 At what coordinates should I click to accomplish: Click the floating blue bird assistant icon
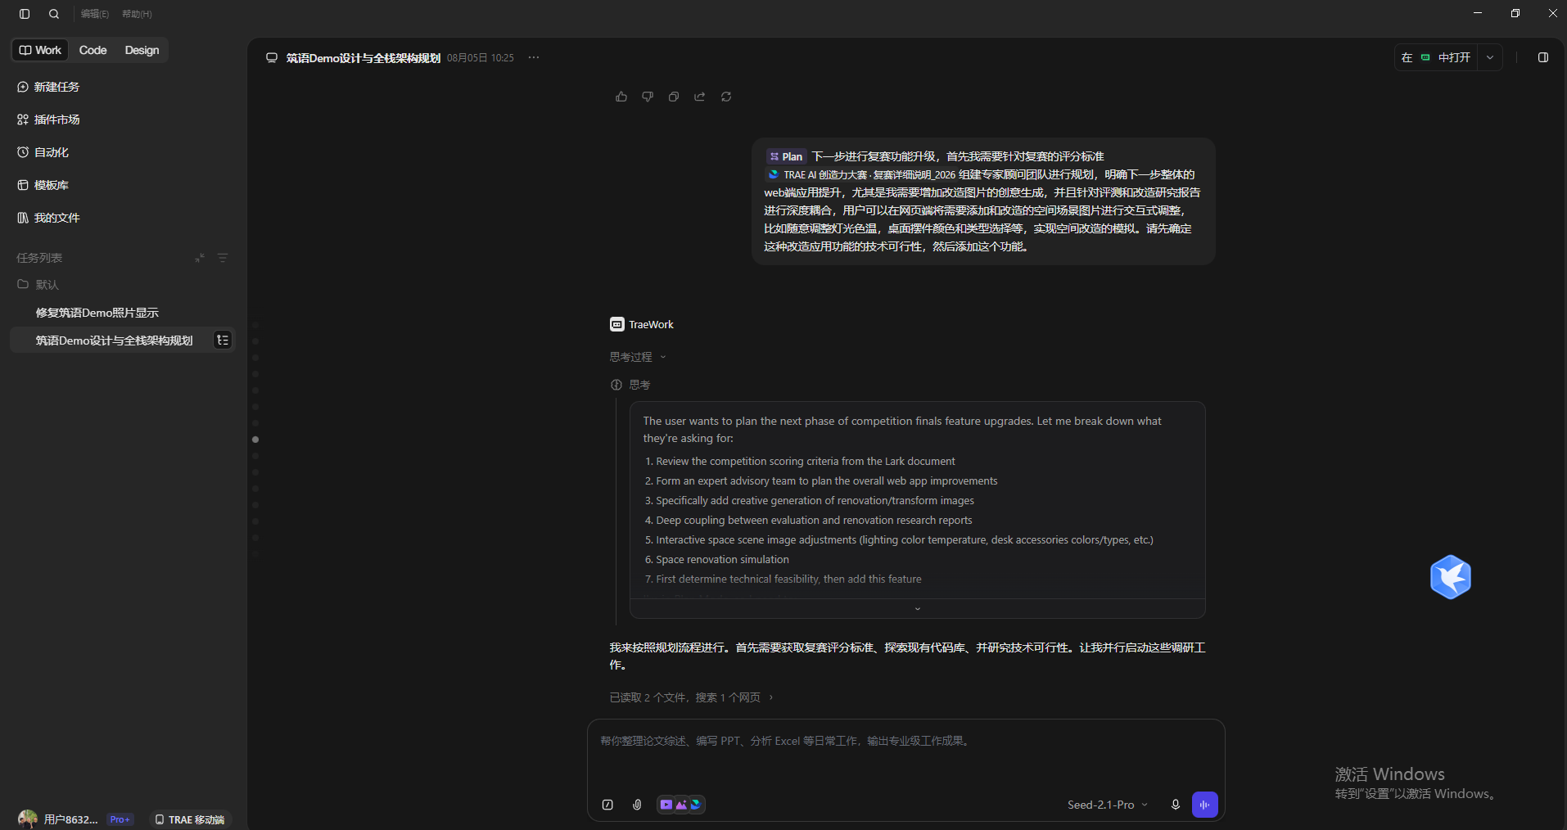1451,577
